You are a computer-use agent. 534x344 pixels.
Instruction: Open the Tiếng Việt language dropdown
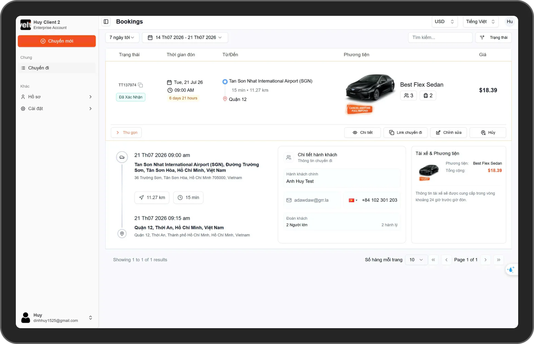481,22
